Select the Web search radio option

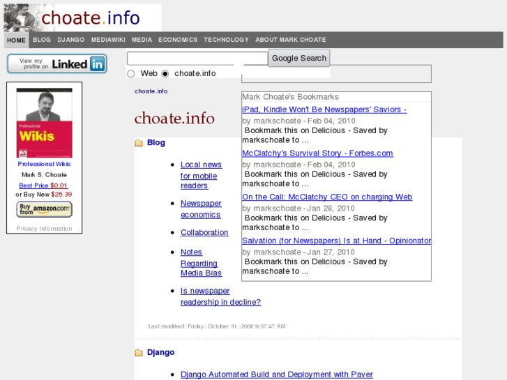tap(131, 74)
